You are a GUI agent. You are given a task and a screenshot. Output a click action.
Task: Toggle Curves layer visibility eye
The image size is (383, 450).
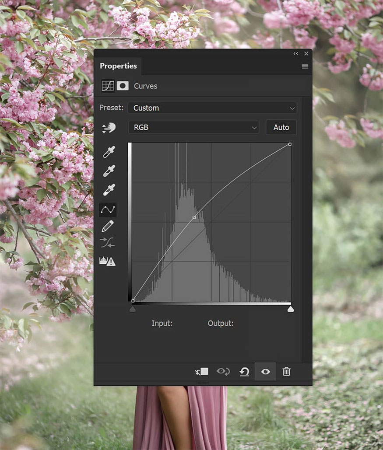(x=265, y=372)
